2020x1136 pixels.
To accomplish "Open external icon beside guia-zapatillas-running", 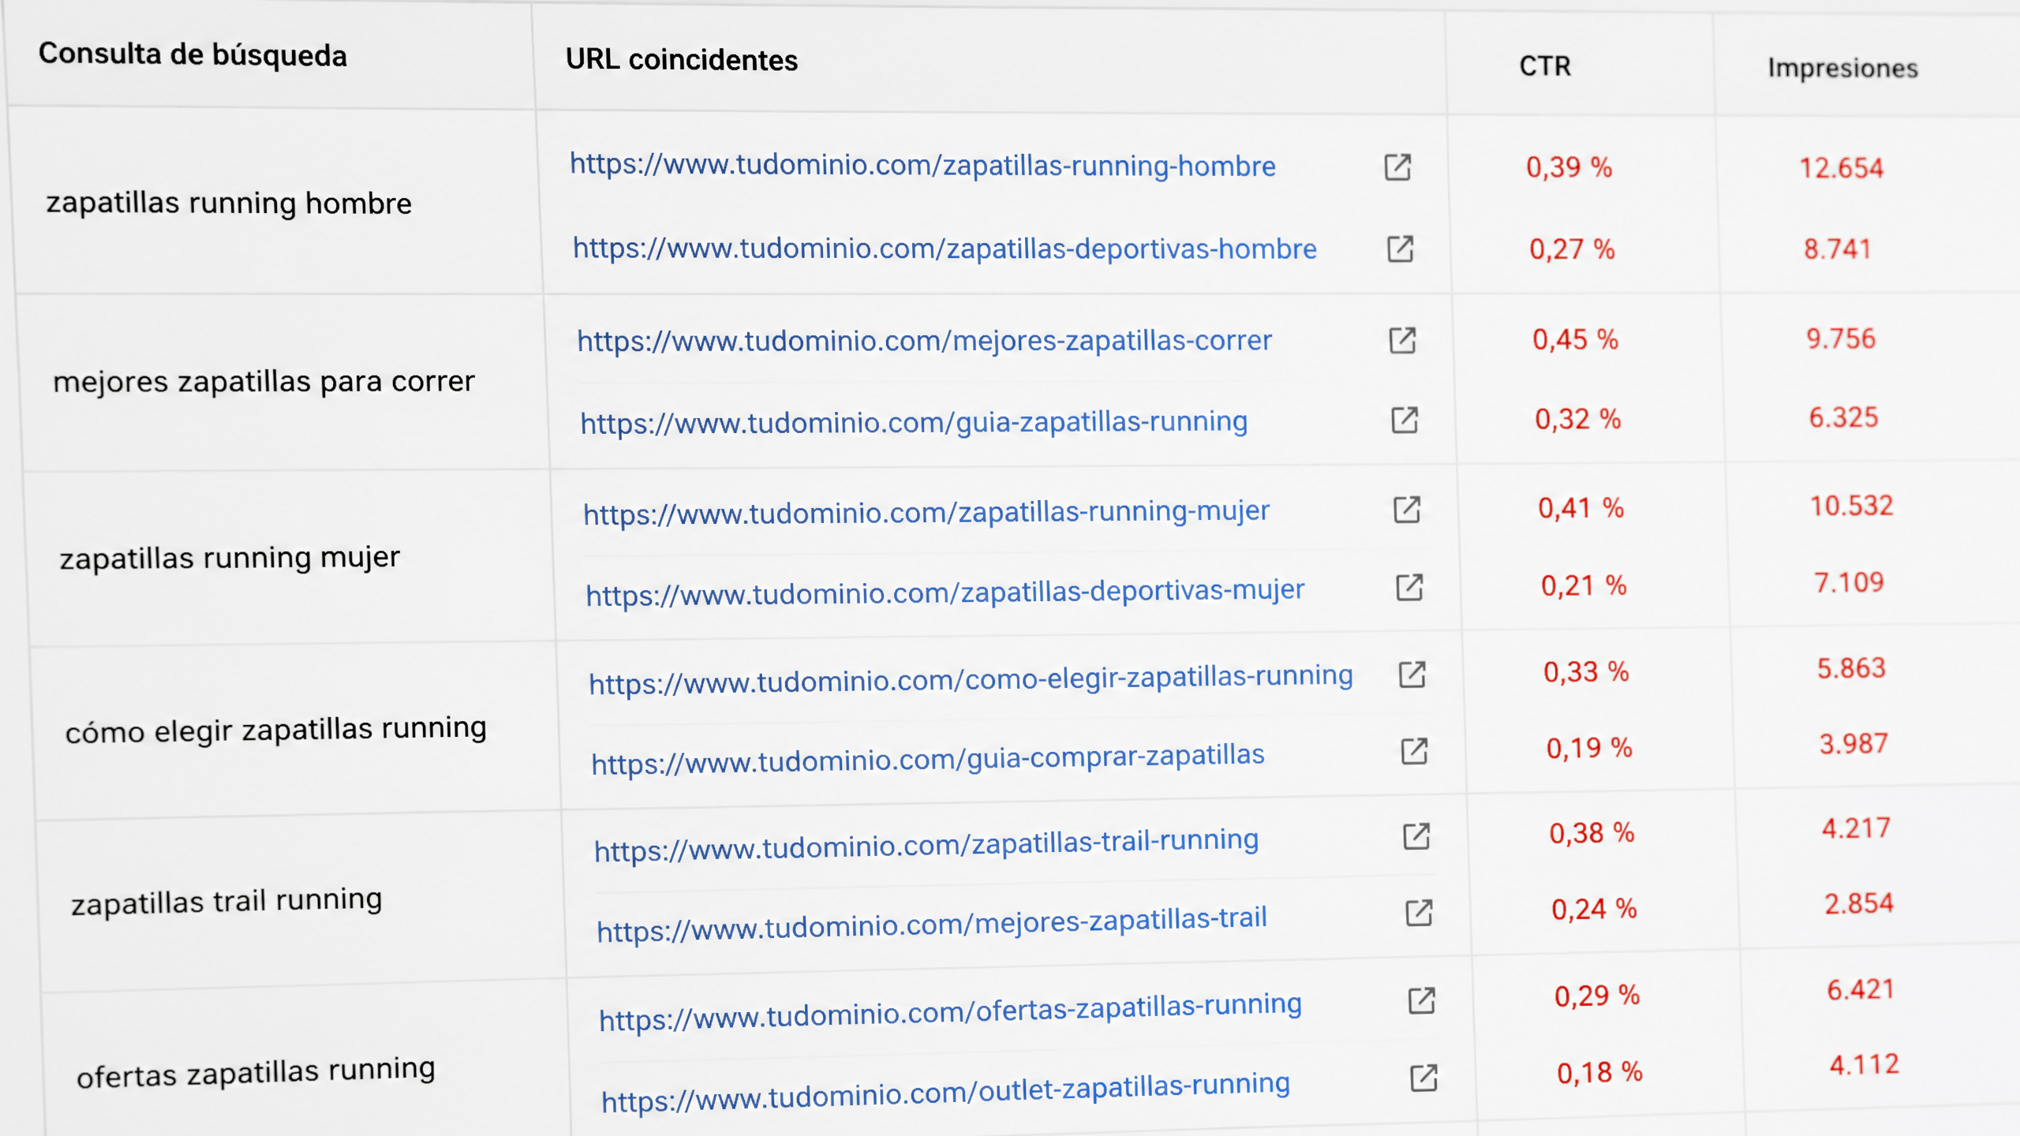I will click(x=1405, y=420).
